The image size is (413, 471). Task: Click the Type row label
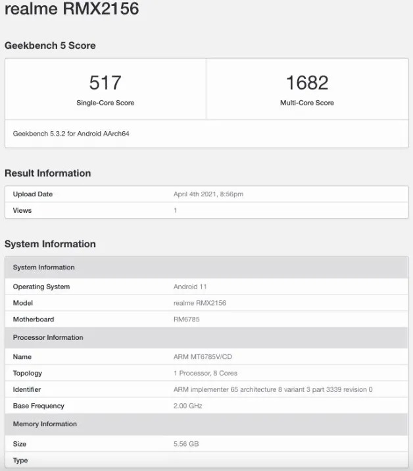20,460
